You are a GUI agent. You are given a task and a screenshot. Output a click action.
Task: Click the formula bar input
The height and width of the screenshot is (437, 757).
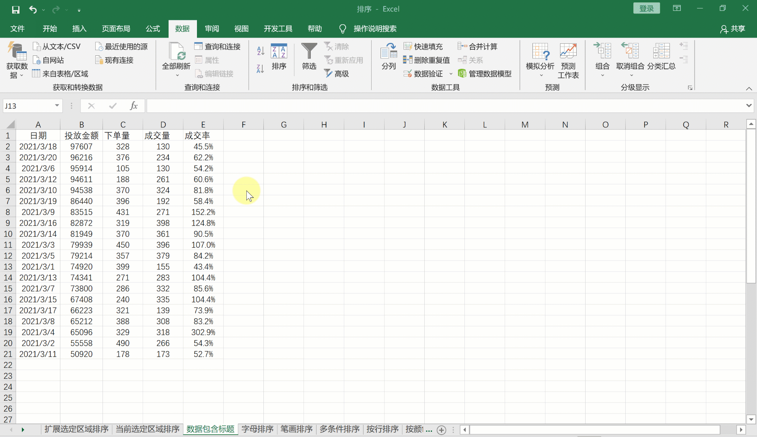point(445,106)
